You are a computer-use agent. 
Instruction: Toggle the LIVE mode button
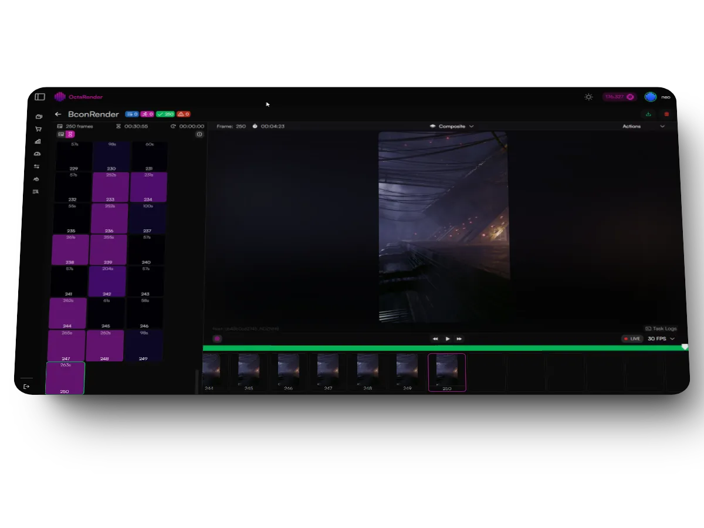632,339
